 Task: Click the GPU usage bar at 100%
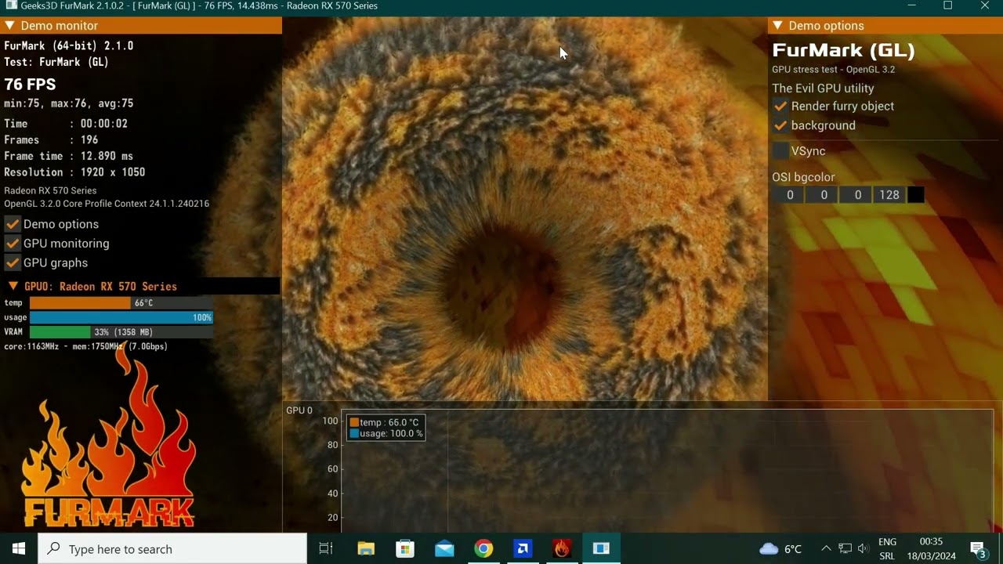pos(121,317)
